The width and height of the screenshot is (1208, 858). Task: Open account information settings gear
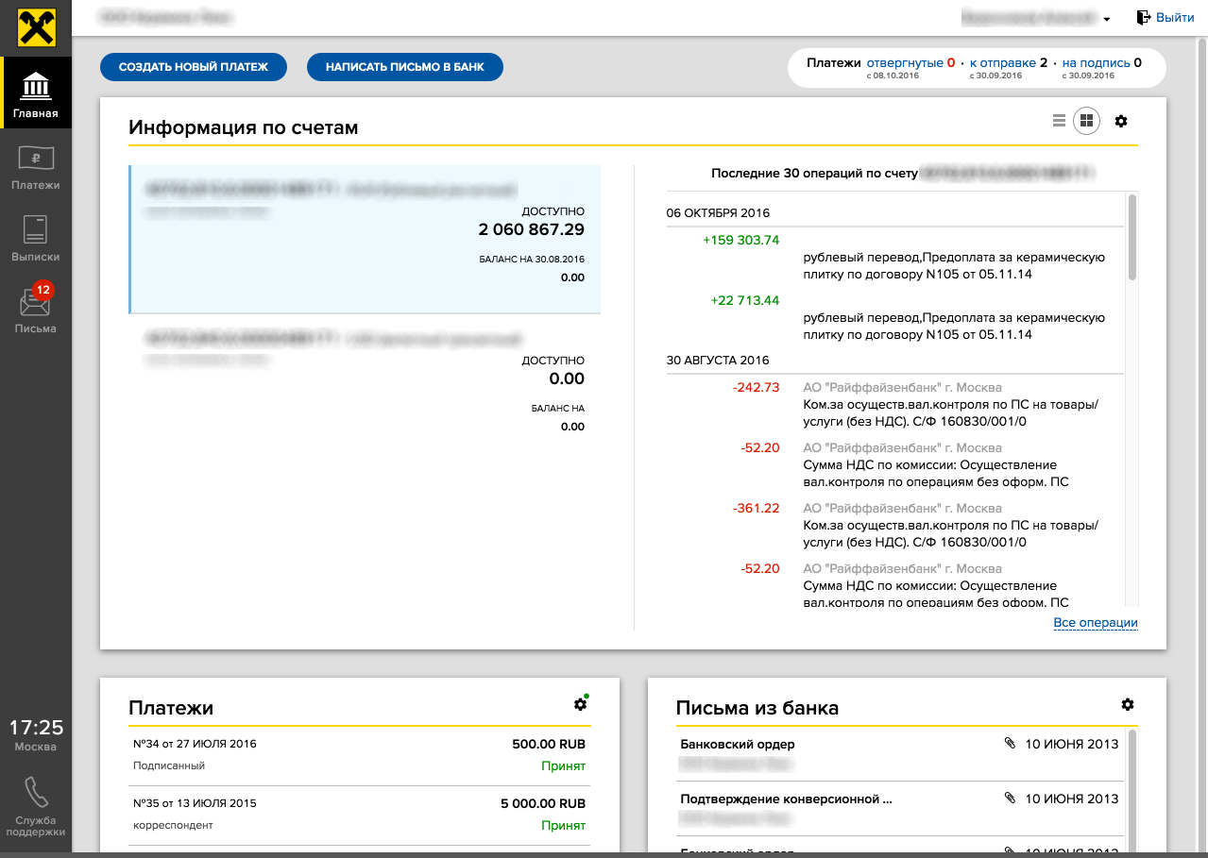click(1121, 121)
